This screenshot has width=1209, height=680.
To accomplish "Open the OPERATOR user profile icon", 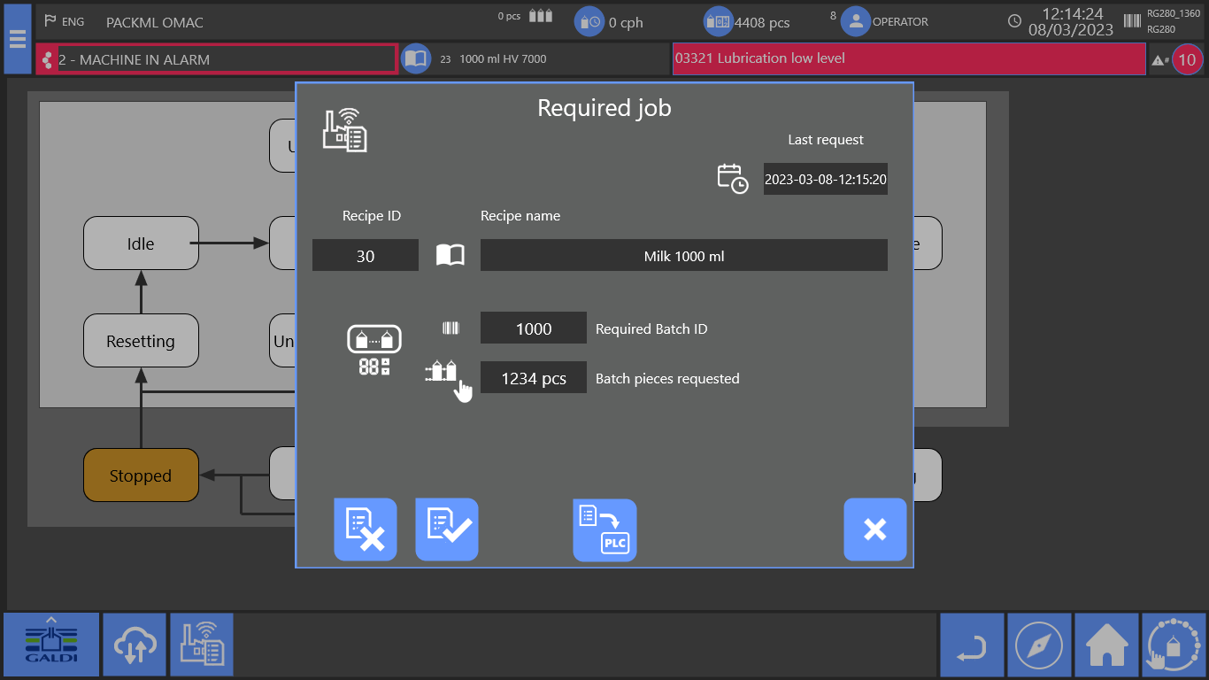I will click(x=855, y=22).
